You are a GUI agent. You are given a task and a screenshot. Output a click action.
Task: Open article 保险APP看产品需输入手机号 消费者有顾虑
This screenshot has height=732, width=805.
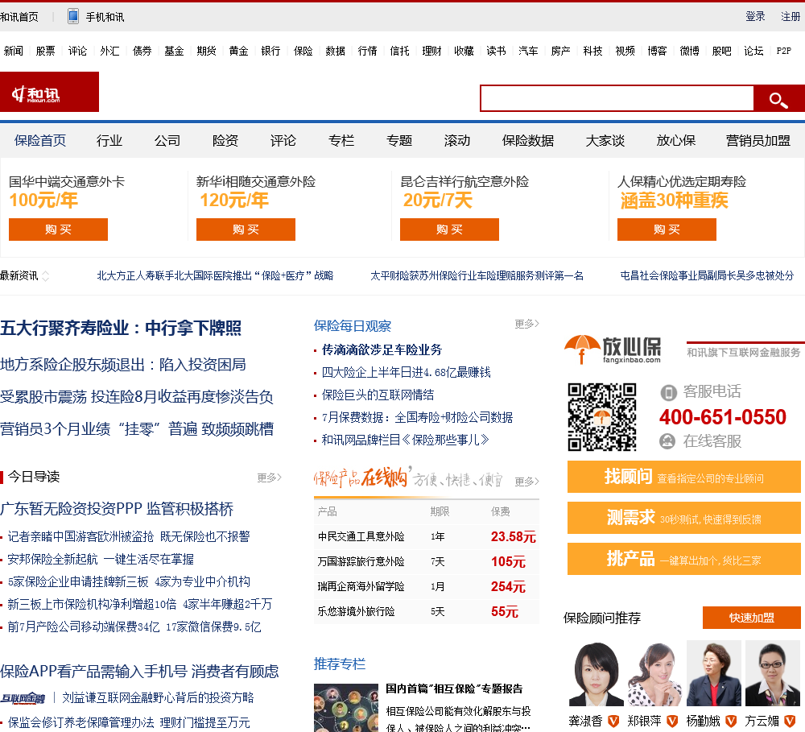[139, 672]
